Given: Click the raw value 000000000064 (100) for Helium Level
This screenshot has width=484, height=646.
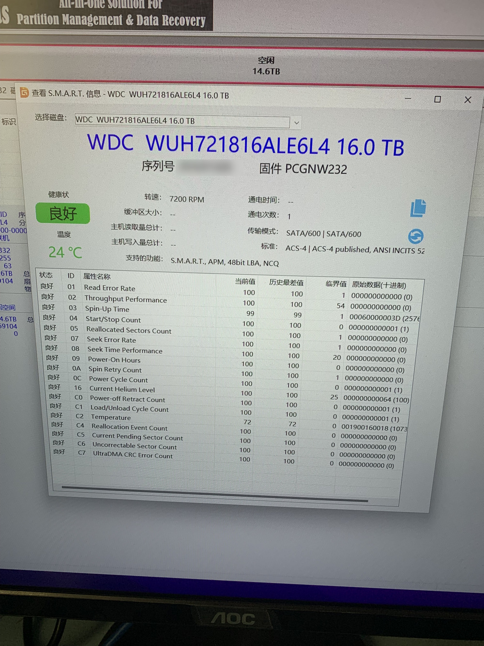Looking at the screenshot, I should [376, 399].
